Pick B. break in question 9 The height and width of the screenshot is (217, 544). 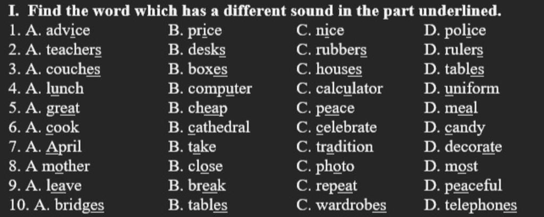(x=197, y=186)
